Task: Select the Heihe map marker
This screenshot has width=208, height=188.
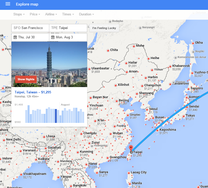Action: [x=148, y=59]
